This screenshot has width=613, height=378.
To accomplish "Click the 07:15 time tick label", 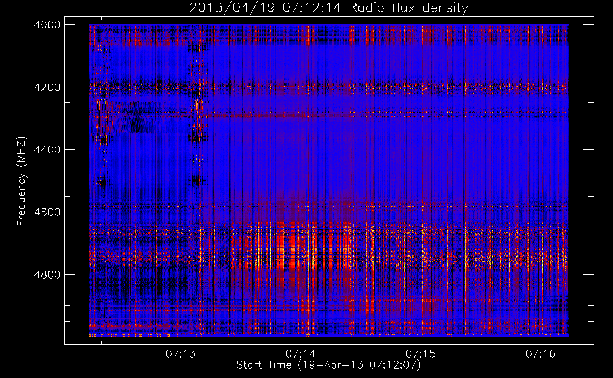I will tap(421, 354).
